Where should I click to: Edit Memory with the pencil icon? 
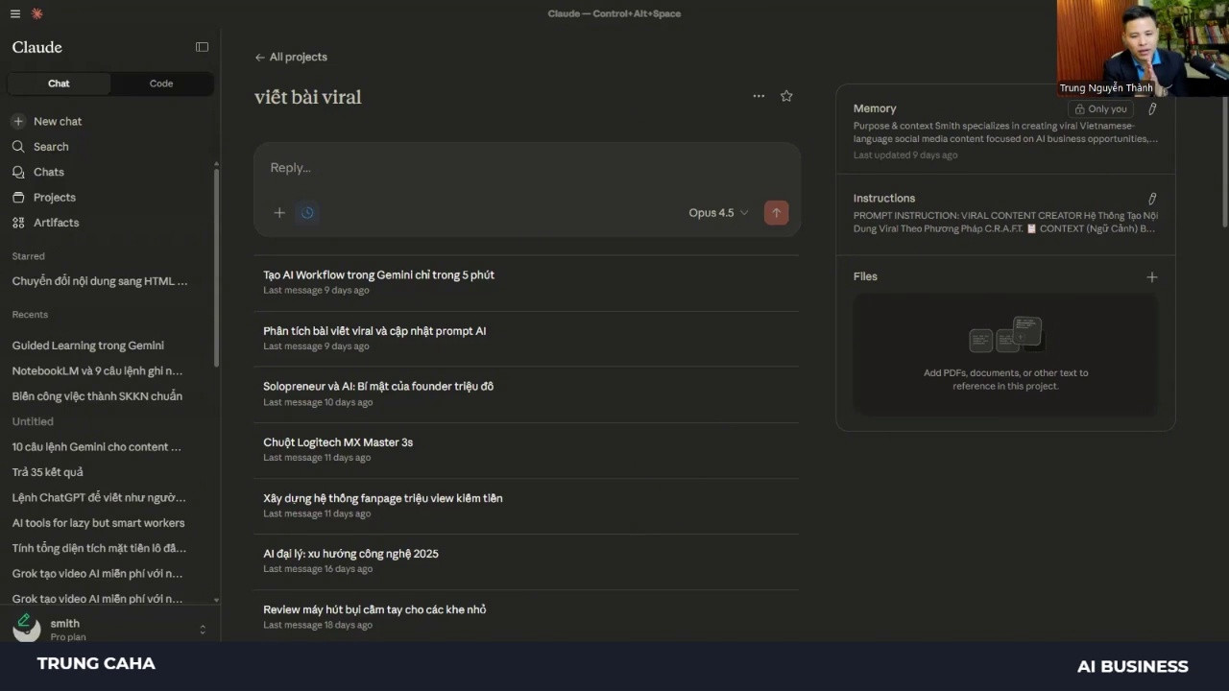tap(1152, 109)
